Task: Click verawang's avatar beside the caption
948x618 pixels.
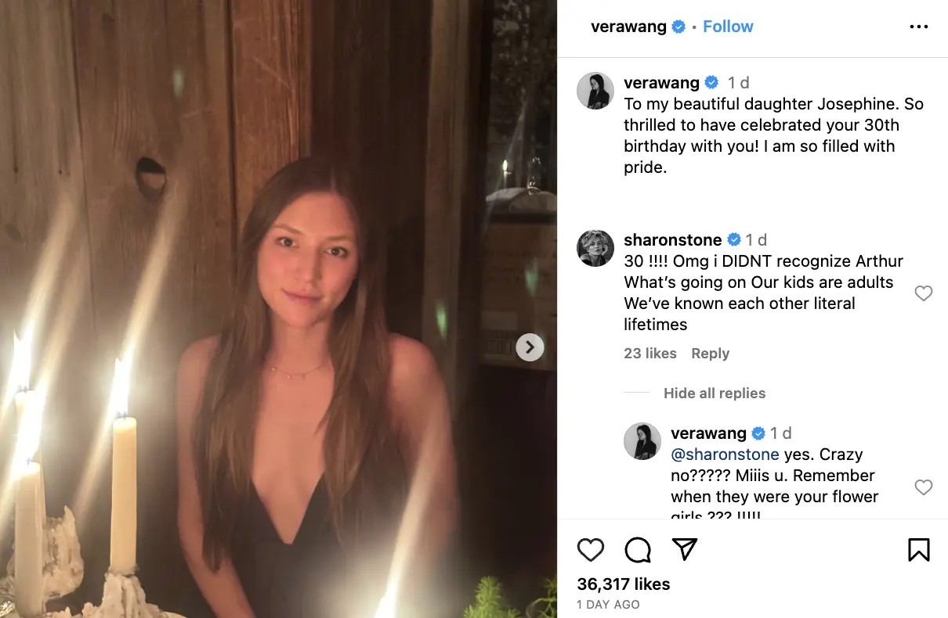Action: (x=595, y=91)
